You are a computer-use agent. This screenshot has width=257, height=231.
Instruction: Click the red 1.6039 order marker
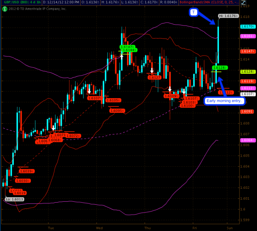27,171
